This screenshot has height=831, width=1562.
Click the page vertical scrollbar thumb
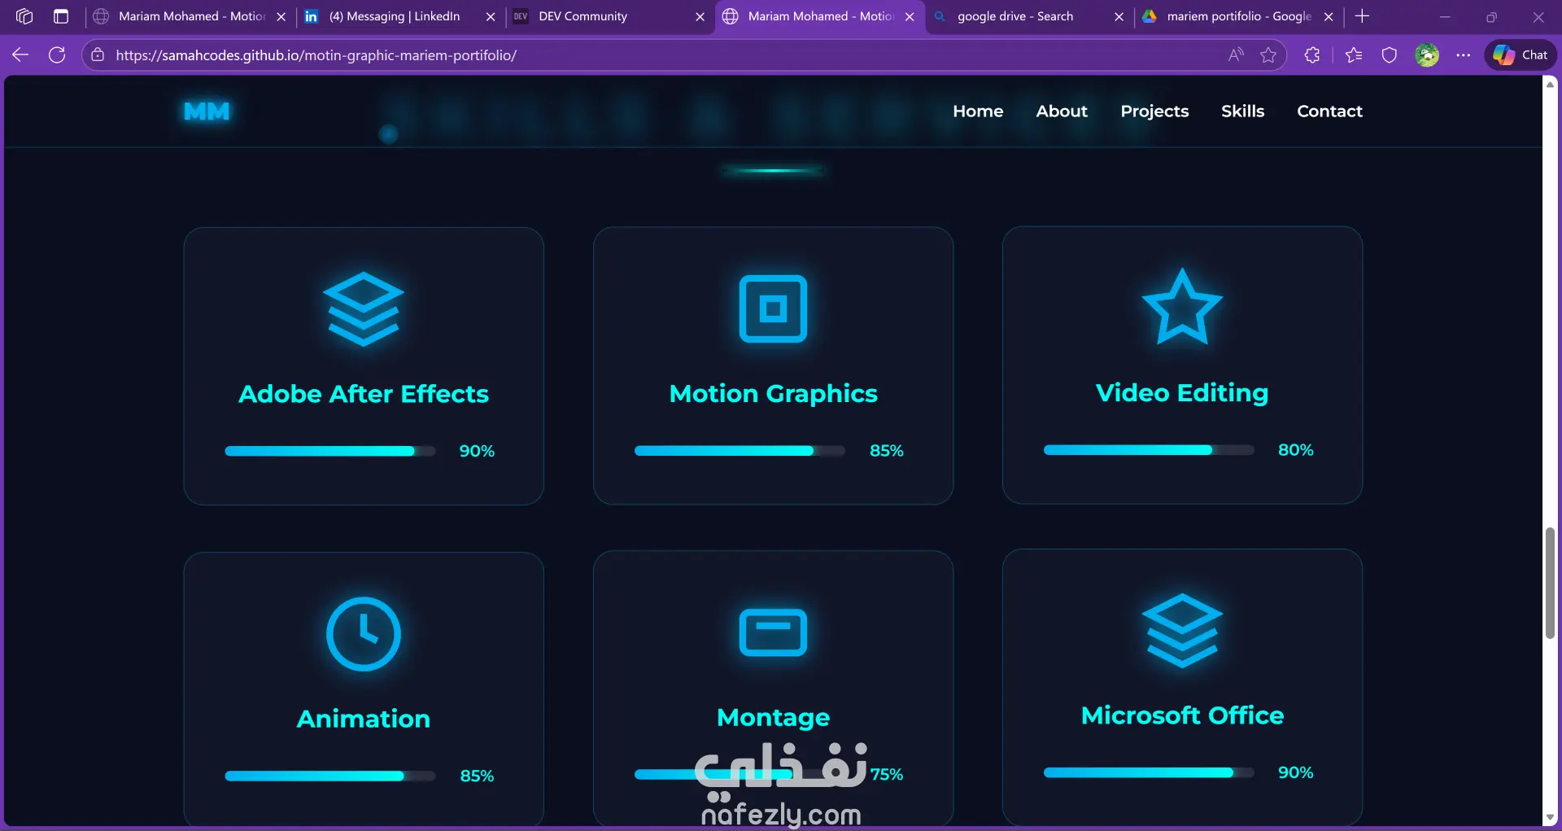(1550, 583)
